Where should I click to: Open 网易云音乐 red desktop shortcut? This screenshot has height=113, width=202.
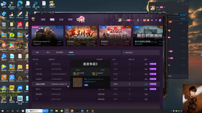[20, 25]
